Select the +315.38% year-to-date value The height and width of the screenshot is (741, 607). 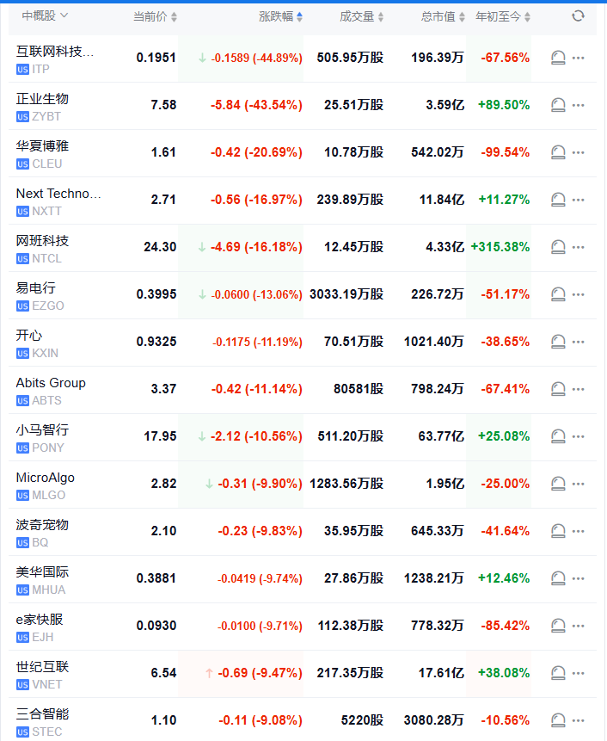[500, 247]
